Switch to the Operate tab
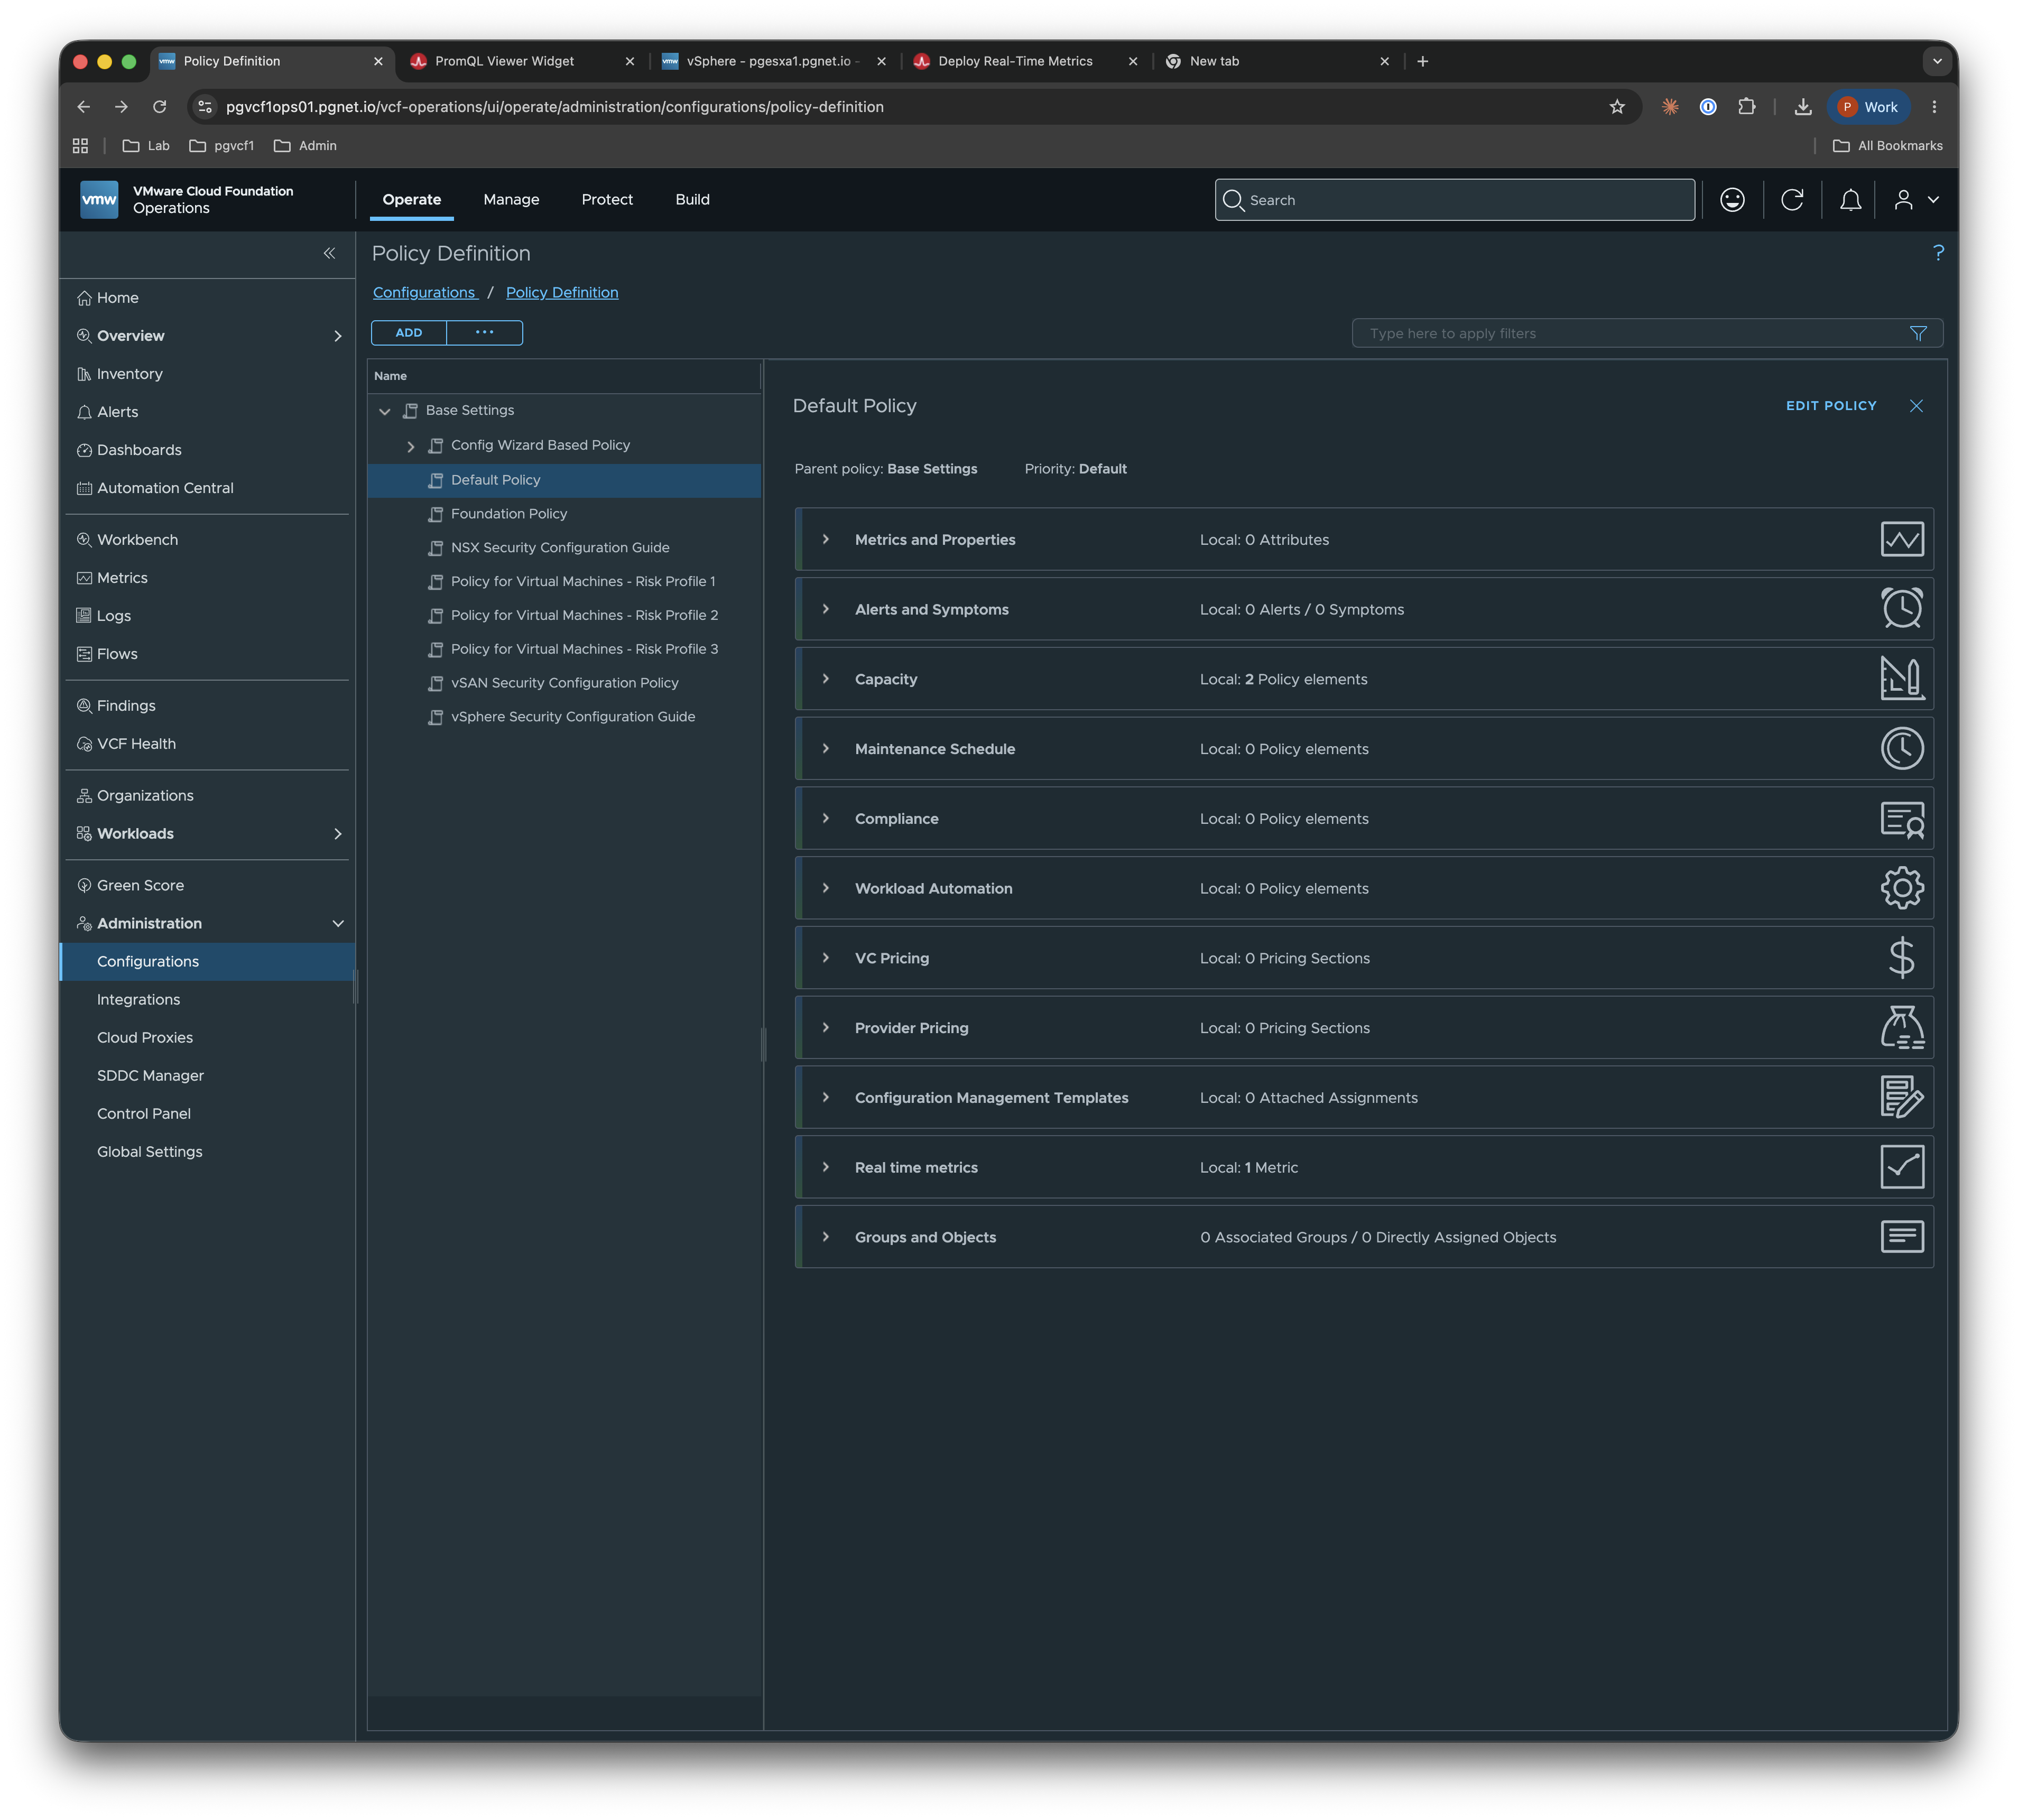This screenshot has width=2018, height=1820. (412, 200)
